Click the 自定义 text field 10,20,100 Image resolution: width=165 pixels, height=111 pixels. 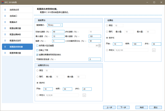131,50
